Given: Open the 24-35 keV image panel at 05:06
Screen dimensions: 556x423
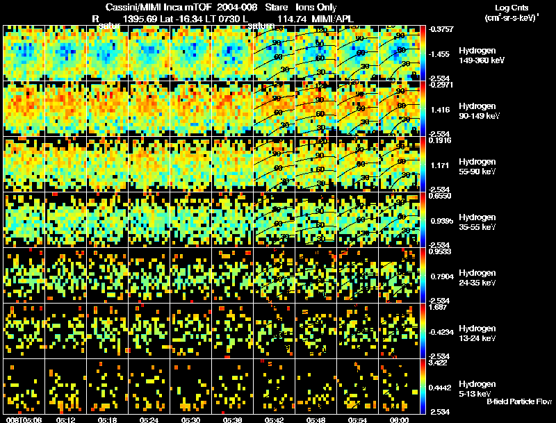Looking at the screenshot, I should tap(24, 276).
